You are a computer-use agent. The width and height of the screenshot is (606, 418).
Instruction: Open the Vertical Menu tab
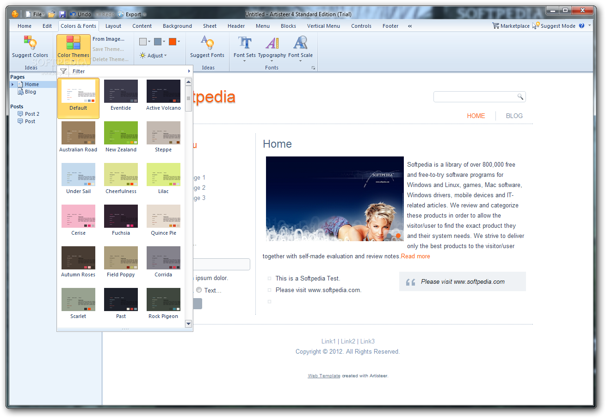(323, 26)
